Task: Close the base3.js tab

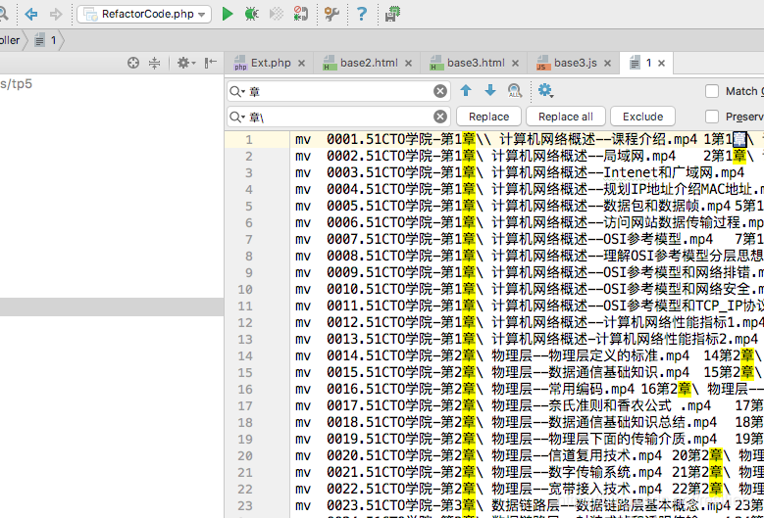Action: point(607,64)
